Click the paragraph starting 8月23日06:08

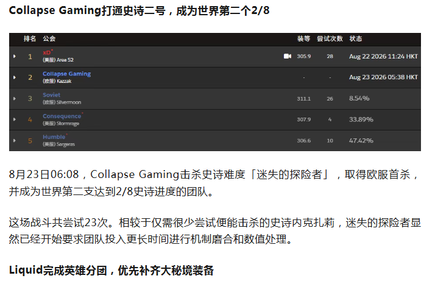click(214, 183)
